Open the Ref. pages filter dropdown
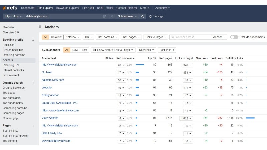Viewport: 267px width, 150px height. 131,37
